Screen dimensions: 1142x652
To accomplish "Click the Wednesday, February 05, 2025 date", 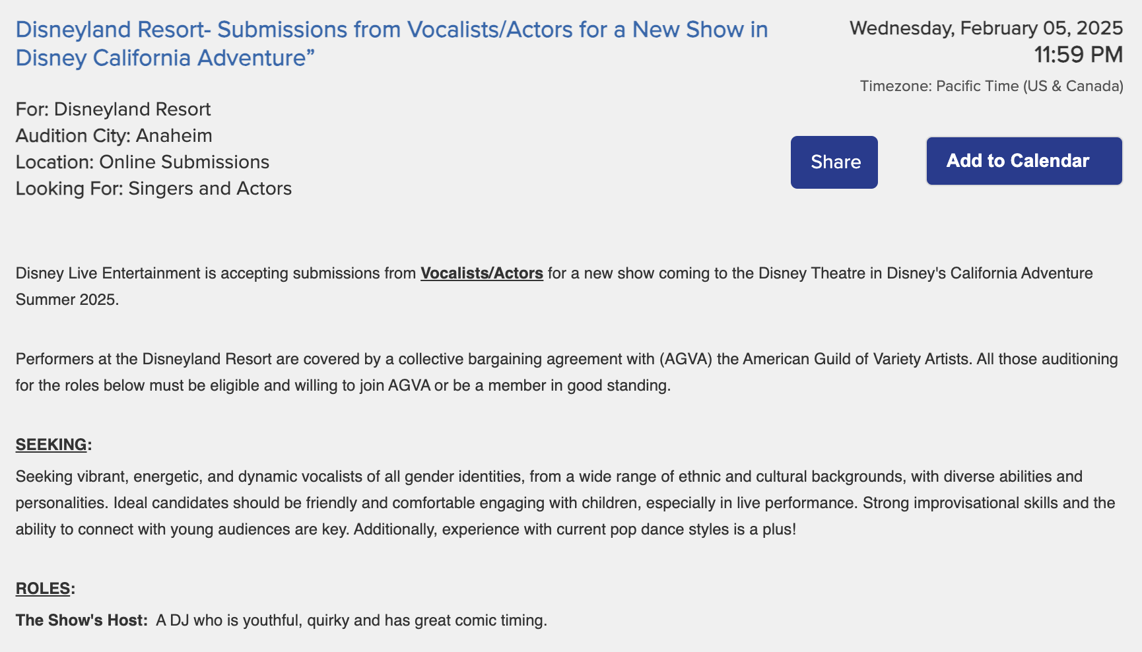I will click(x=986, y=28).
